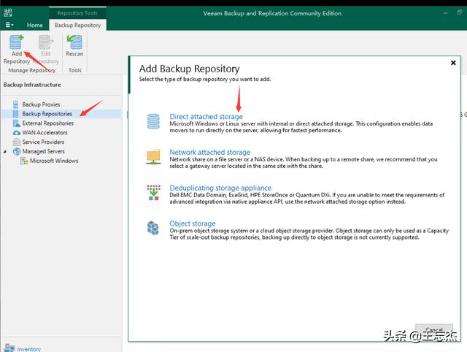The height and width of the screenshot is (352, 467).
Task: Close the Add Backup Repository dialog
Action: [453, 64]
